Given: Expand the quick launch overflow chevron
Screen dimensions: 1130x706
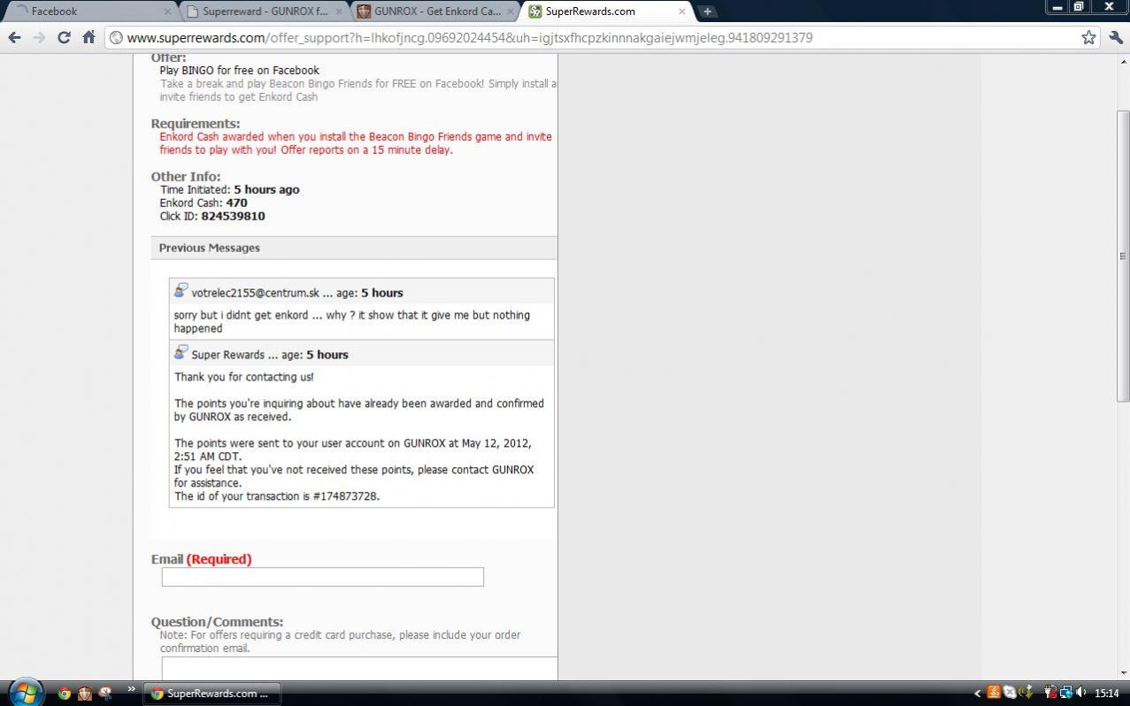Looking at the screenshot, I should [132, 689].
